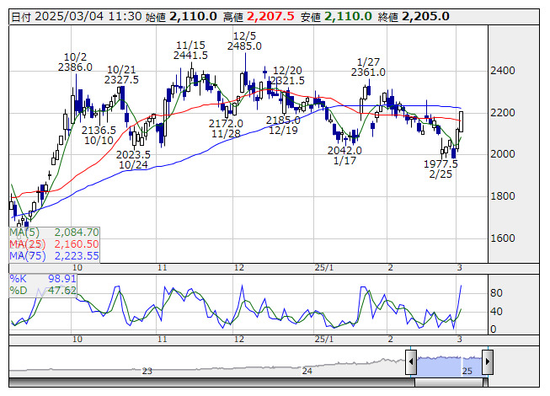Viewport: 550px width, 396px height.
Task: Click the 10/10 2136.5 label
Action: click(99, 136)
